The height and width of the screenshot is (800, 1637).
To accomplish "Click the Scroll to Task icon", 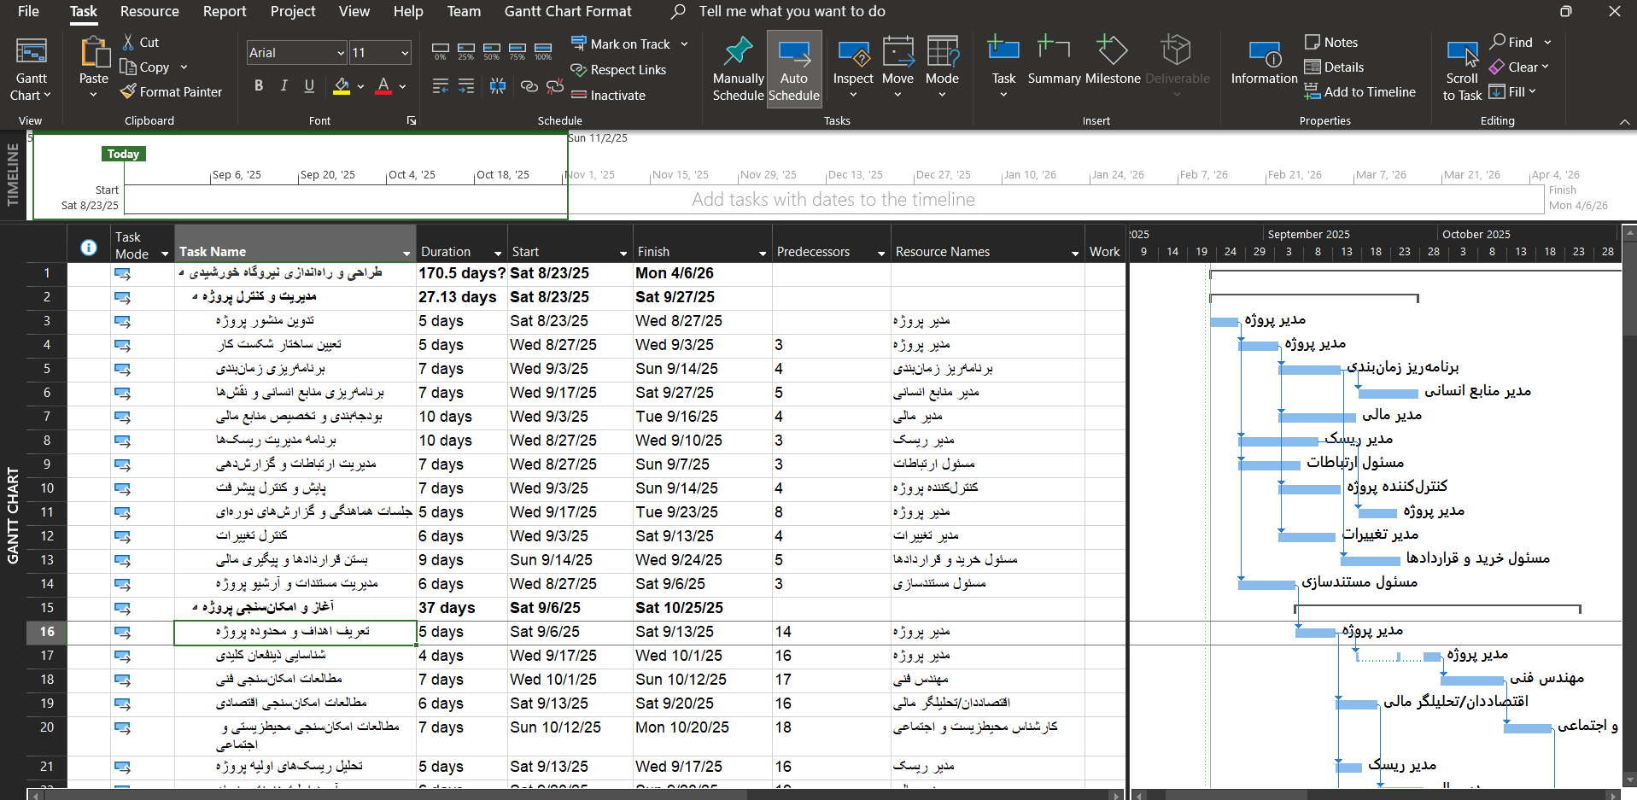I will pyautogui.click(x=1462, y=53).
